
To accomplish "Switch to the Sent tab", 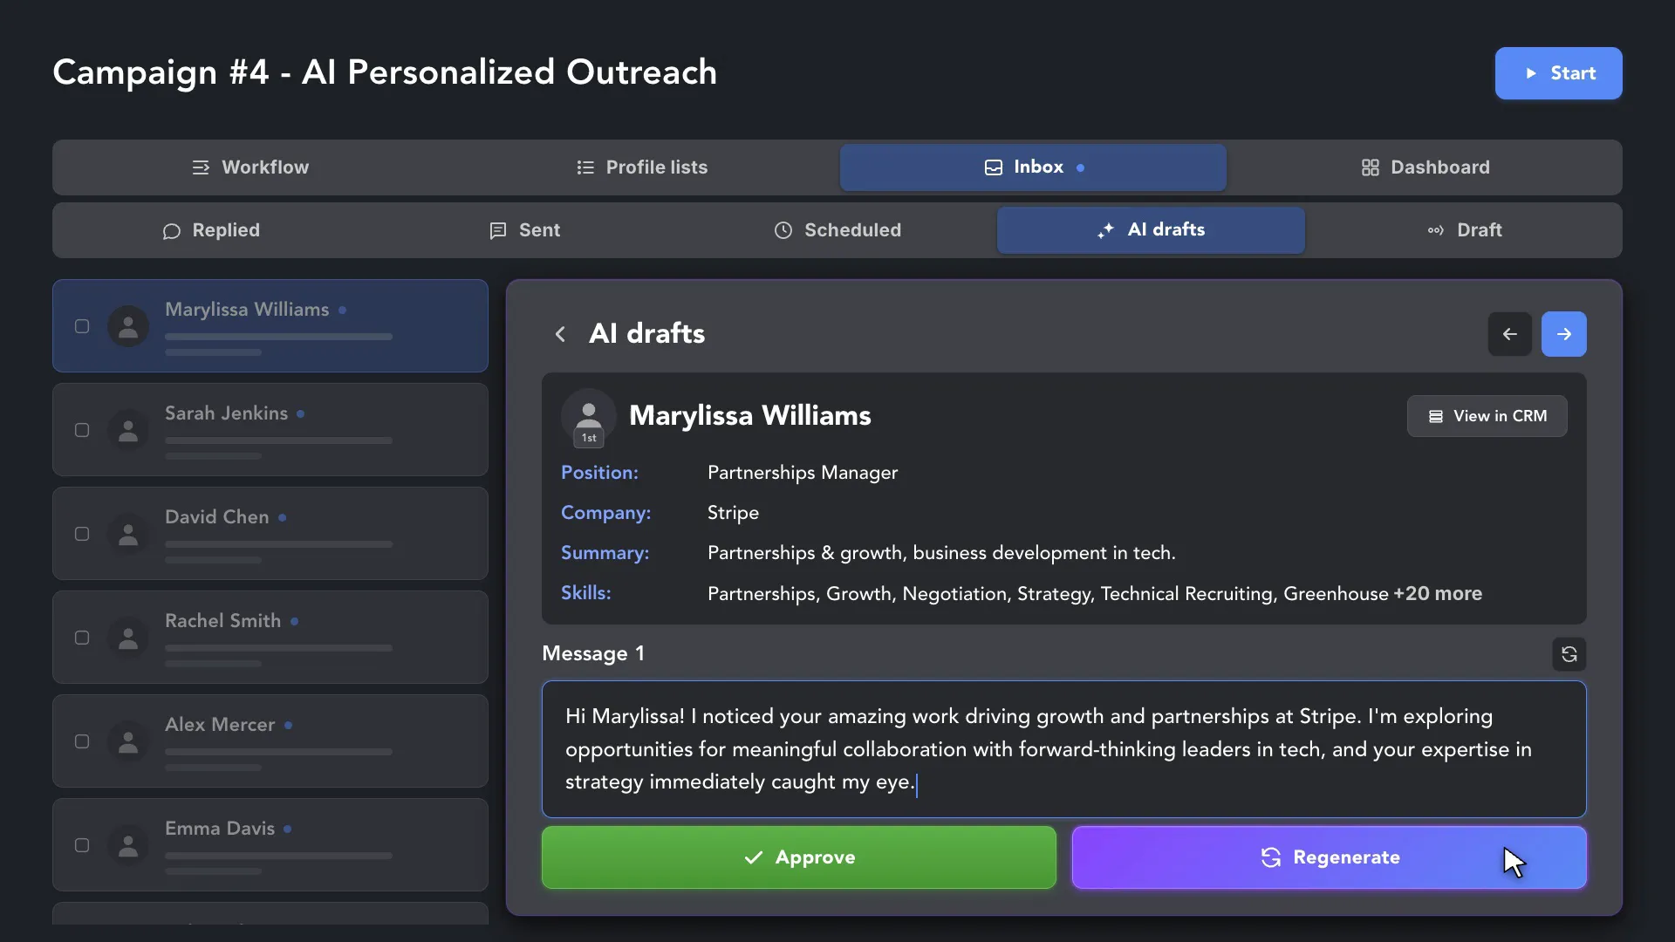I will tap(524, 230).
